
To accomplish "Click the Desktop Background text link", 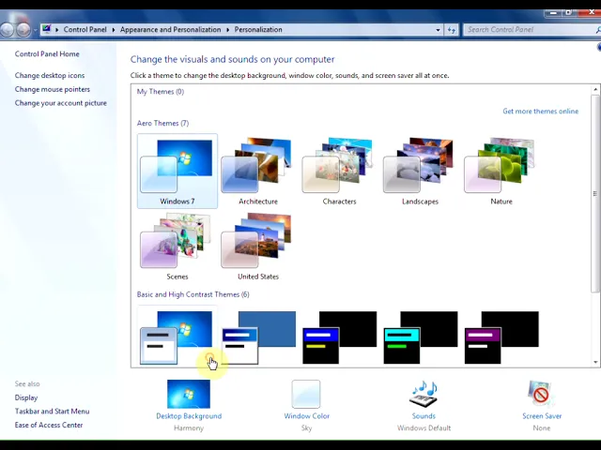I will [189, 416].
